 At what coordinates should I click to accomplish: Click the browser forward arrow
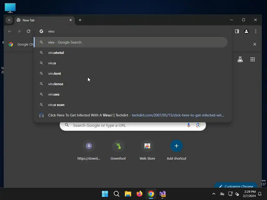click(19, 31)
